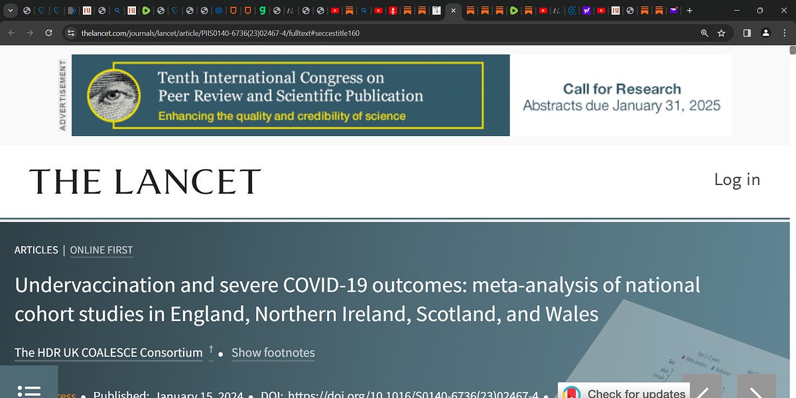
Task: Open the article outline list icon
Action: point(29,391)
